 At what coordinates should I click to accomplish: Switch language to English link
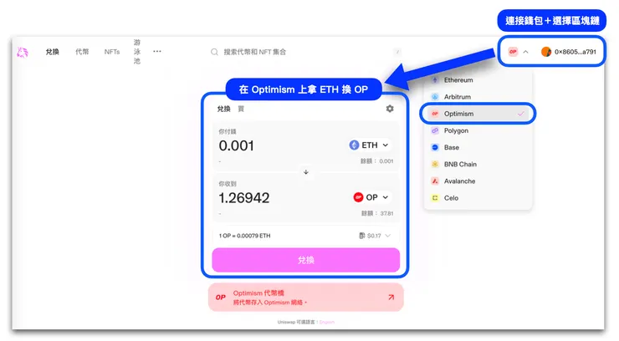pos(327,322)
